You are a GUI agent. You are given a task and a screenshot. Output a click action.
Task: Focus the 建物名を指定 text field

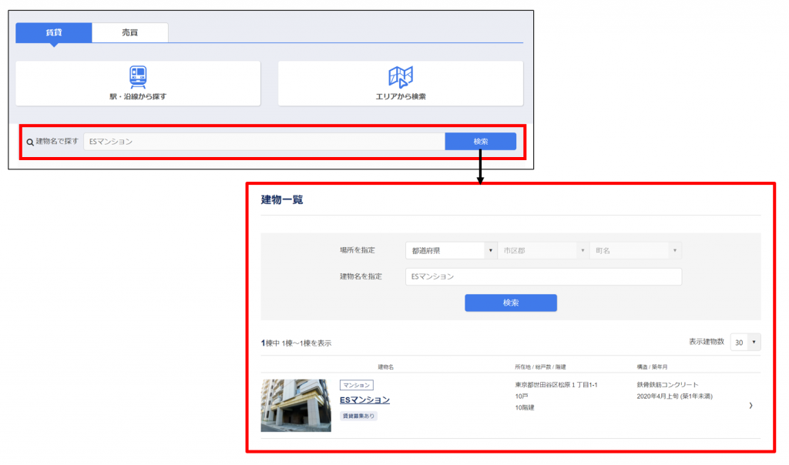(x=543, y=276)
